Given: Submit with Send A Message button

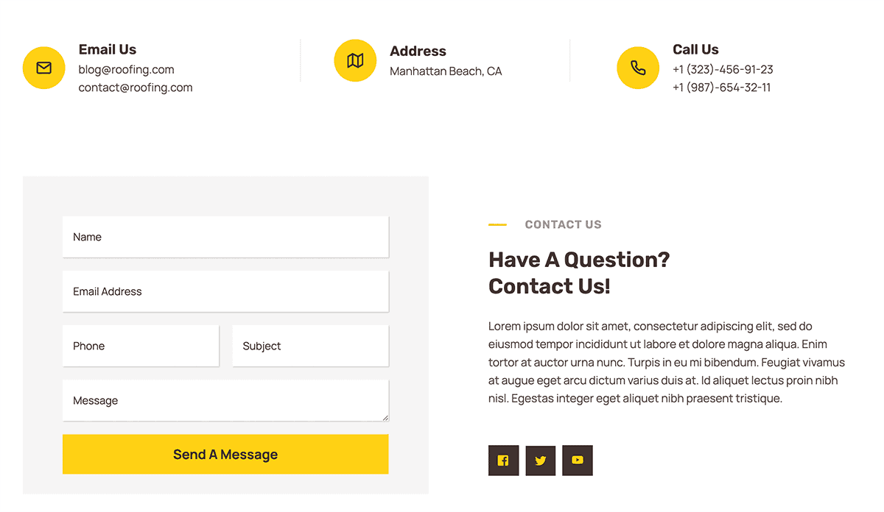Looking at the screenshot, I should (225, 455).
